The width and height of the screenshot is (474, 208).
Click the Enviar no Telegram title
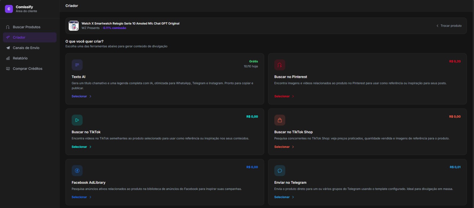[x=290, y=183]
